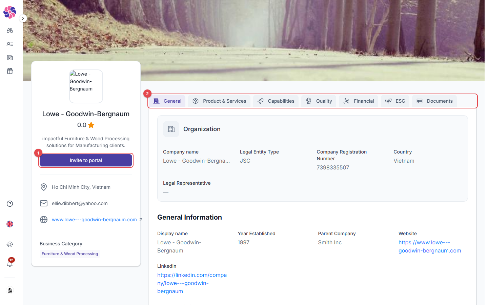Open the gift icon in sidebar
488x305 pixels.
(x=10, y=71)
